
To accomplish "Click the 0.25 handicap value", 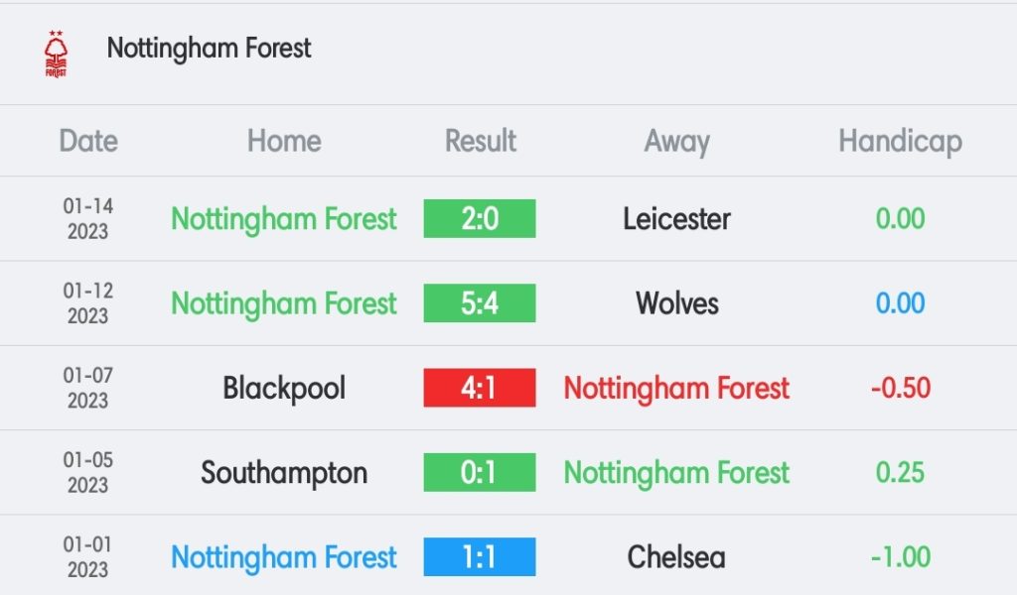I will pyautogui.click(x=900, y=473).
